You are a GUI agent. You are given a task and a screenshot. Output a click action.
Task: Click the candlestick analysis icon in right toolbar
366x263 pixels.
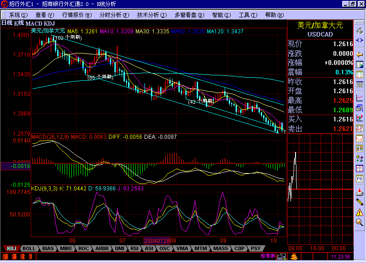pyautogui.click(x=360, y=119)
